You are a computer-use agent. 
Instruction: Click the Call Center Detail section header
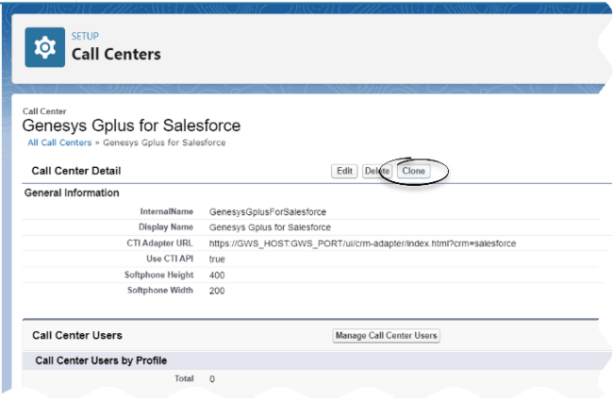tap(76, 171)
